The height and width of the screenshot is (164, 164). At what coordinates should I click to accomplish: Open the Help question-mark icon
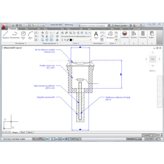point(141,25)
